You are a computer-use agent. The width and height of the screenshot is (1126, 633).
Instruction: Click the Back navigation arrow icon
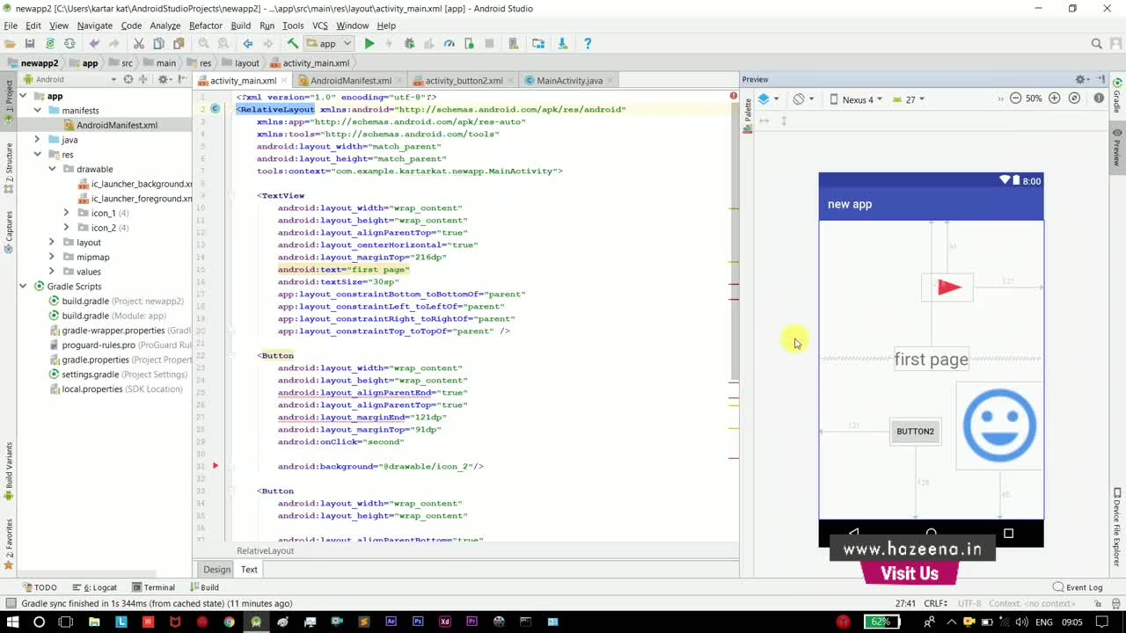tap(248, 43)
